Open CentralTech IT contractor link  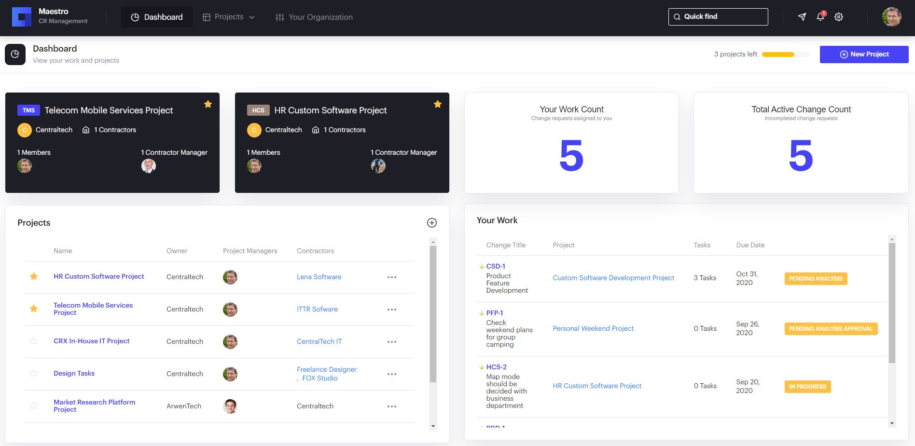click(319, 341)
